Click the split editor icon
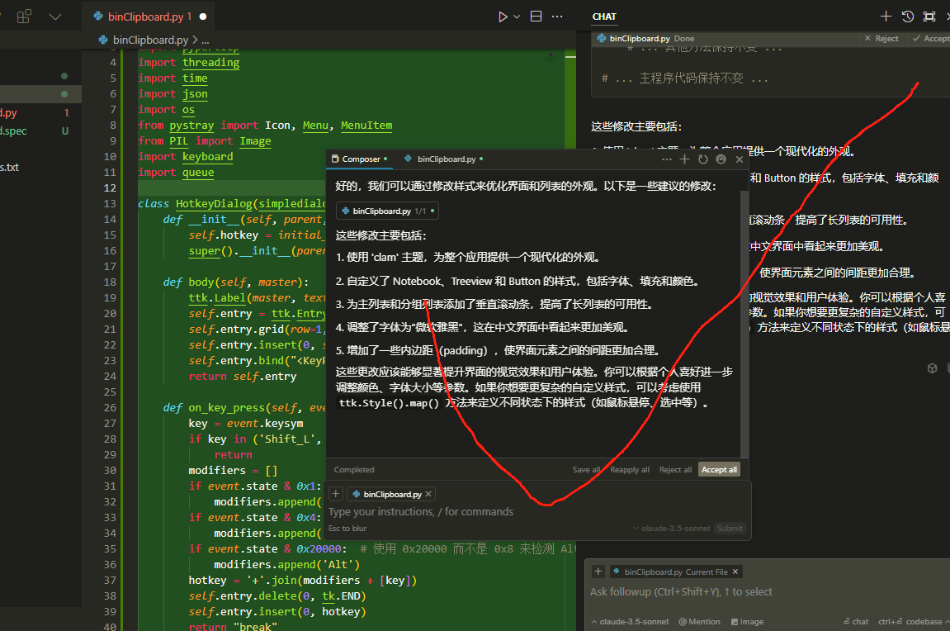Viewport: 950px width, 631px height. 536,17
